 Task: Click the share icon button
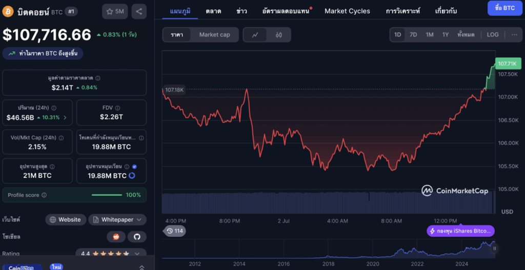[138, 11]
